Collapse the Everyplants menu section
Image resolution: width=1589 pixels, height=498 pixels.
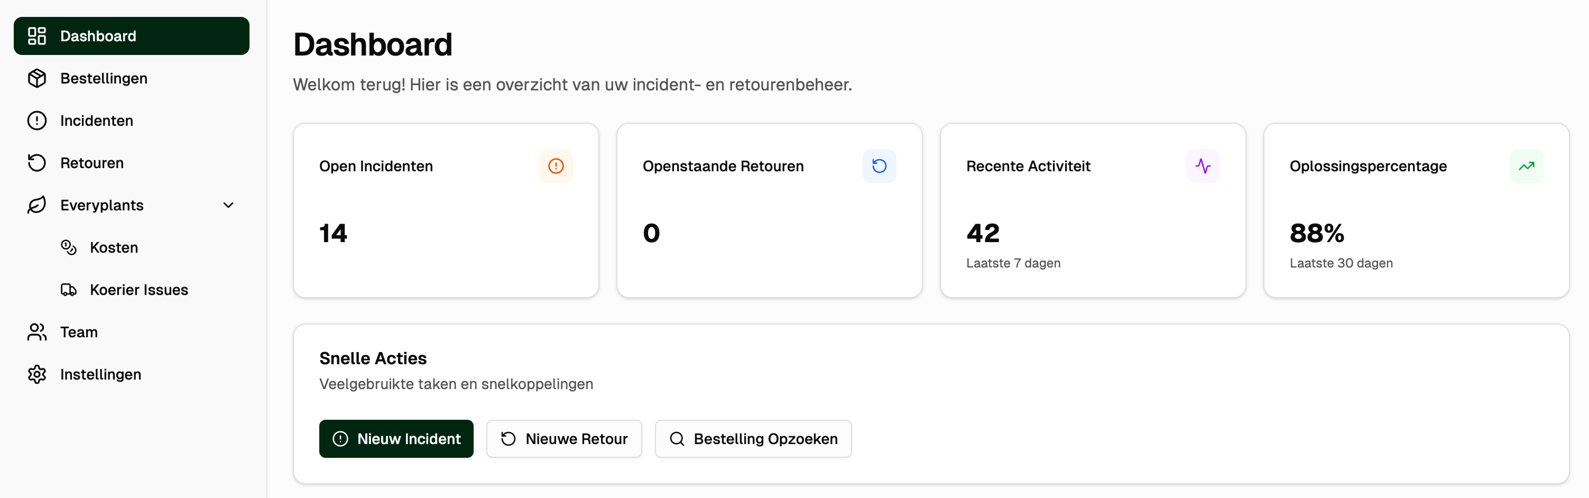[229, 205]
